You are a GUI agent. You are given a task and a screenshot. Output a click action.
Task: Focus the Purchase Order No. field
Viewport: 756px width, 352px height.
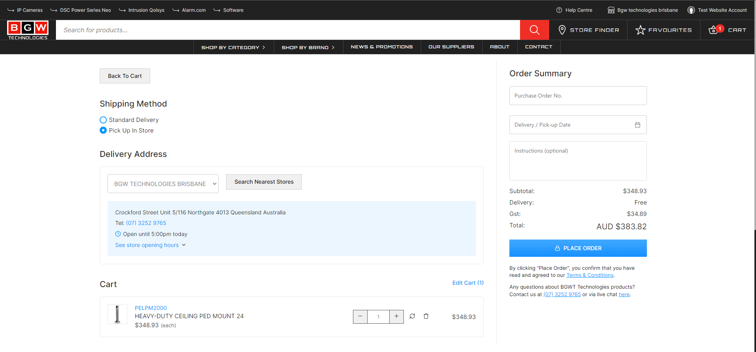pyautogui.click(x=578, y=96)
